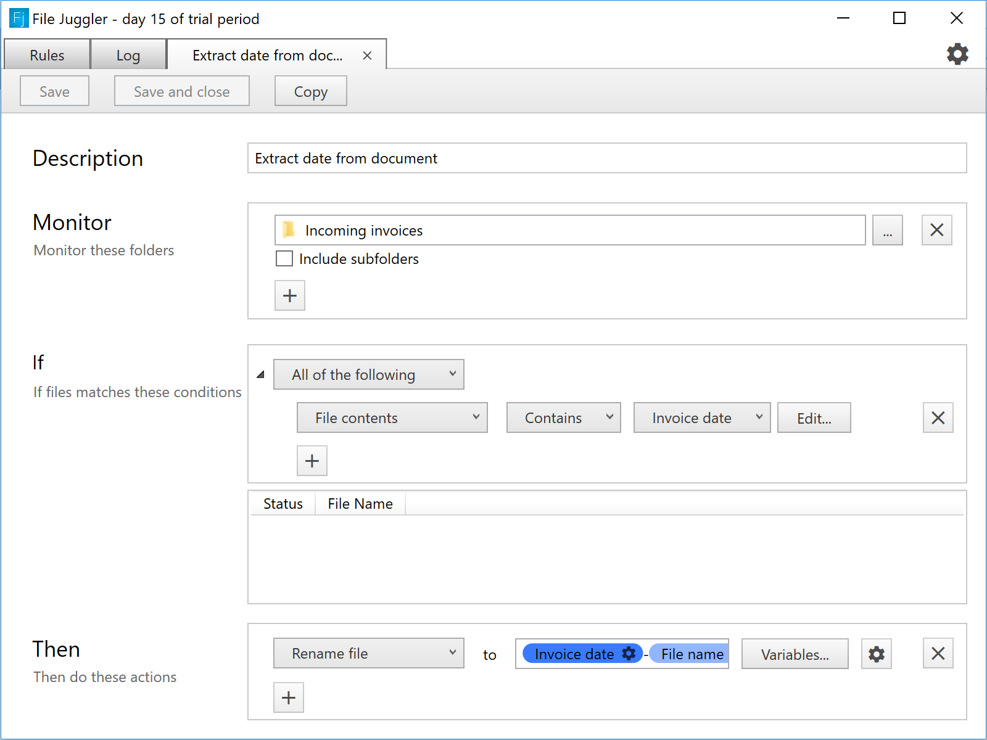The image size is (987, 740).
Task: Click the Description text field
Action: click(607, 158)
